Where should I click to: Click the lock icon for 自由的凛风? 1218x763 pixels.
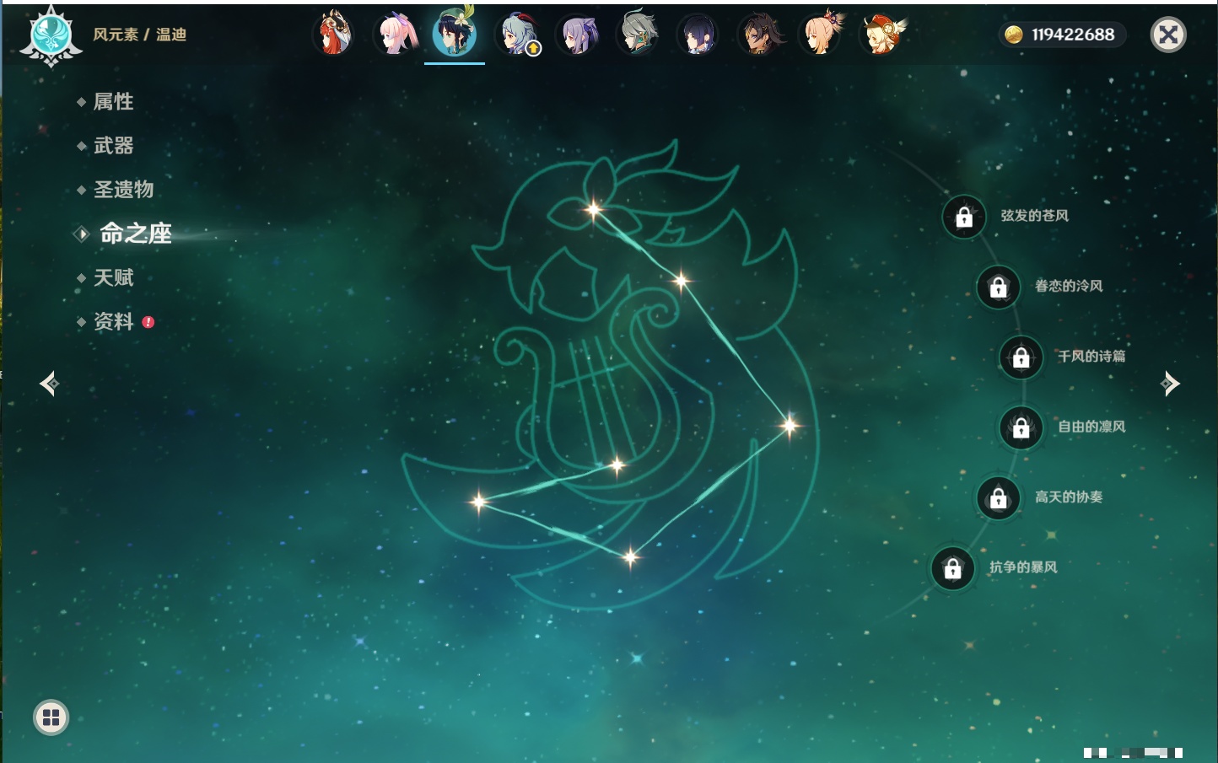coord(1021,428)
